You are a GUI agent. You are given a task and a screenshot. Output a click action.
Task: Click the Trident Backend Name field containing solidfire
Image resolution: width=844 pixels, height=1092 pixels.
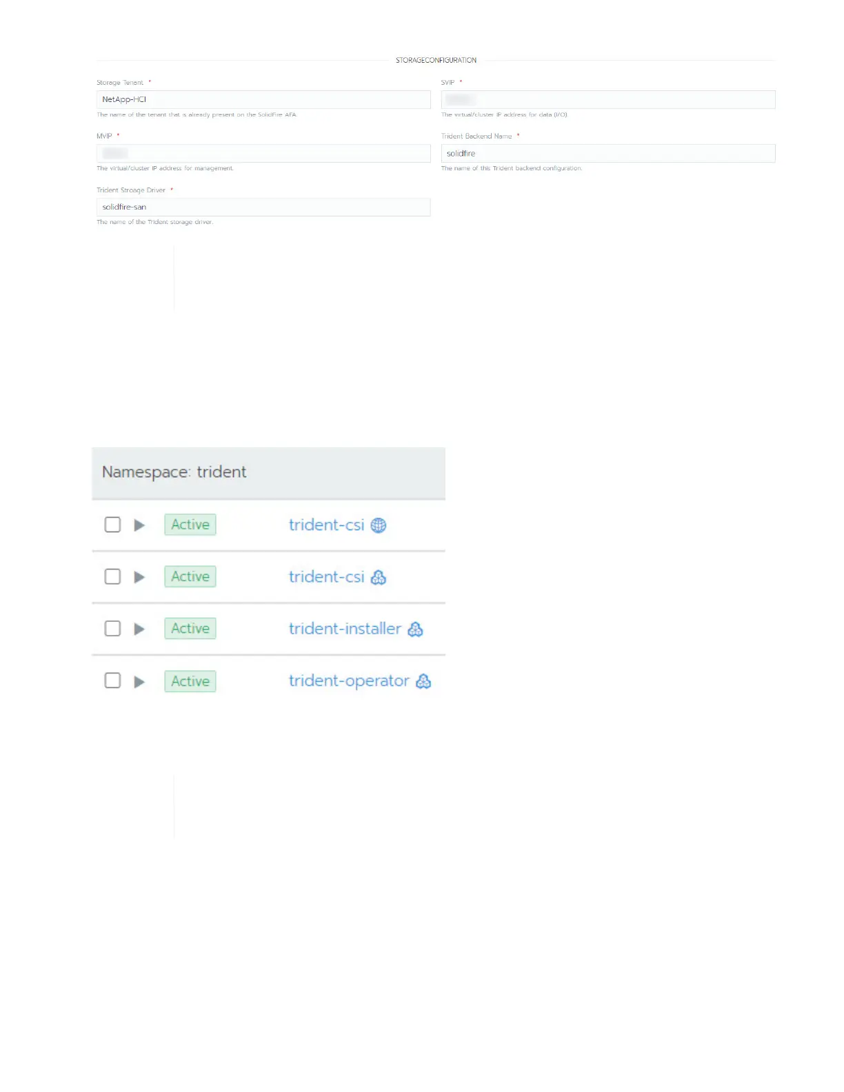(x=608, y=153)
